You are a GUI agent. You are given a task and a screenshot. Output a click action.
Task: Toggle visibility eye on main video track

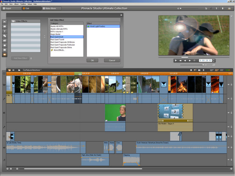click(228, 84)
